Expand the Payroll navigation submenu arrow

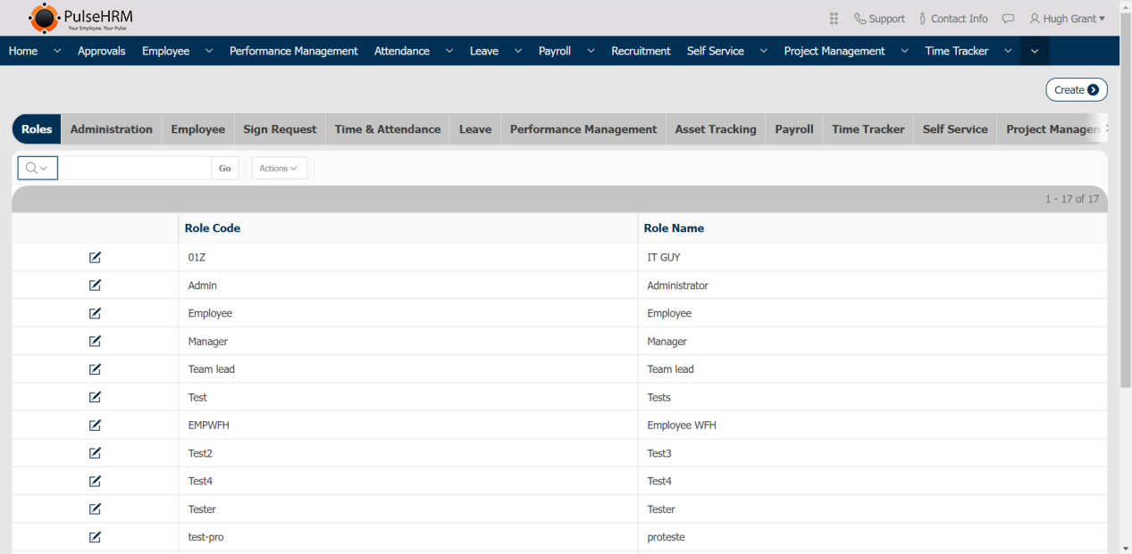[591, 52]
